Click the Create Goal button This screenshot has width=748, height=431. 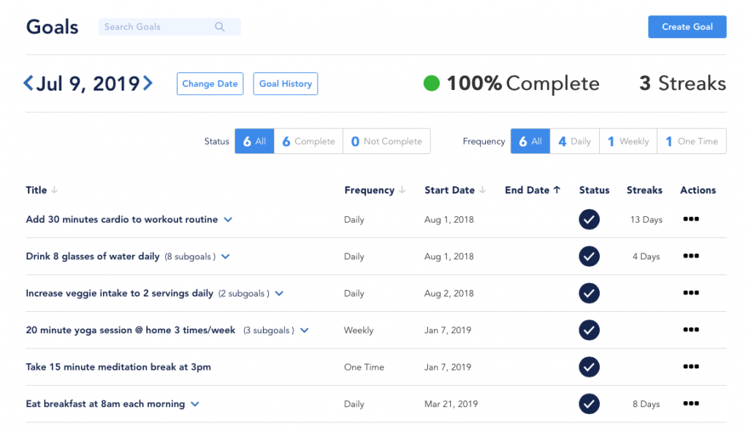pos(687,27)
